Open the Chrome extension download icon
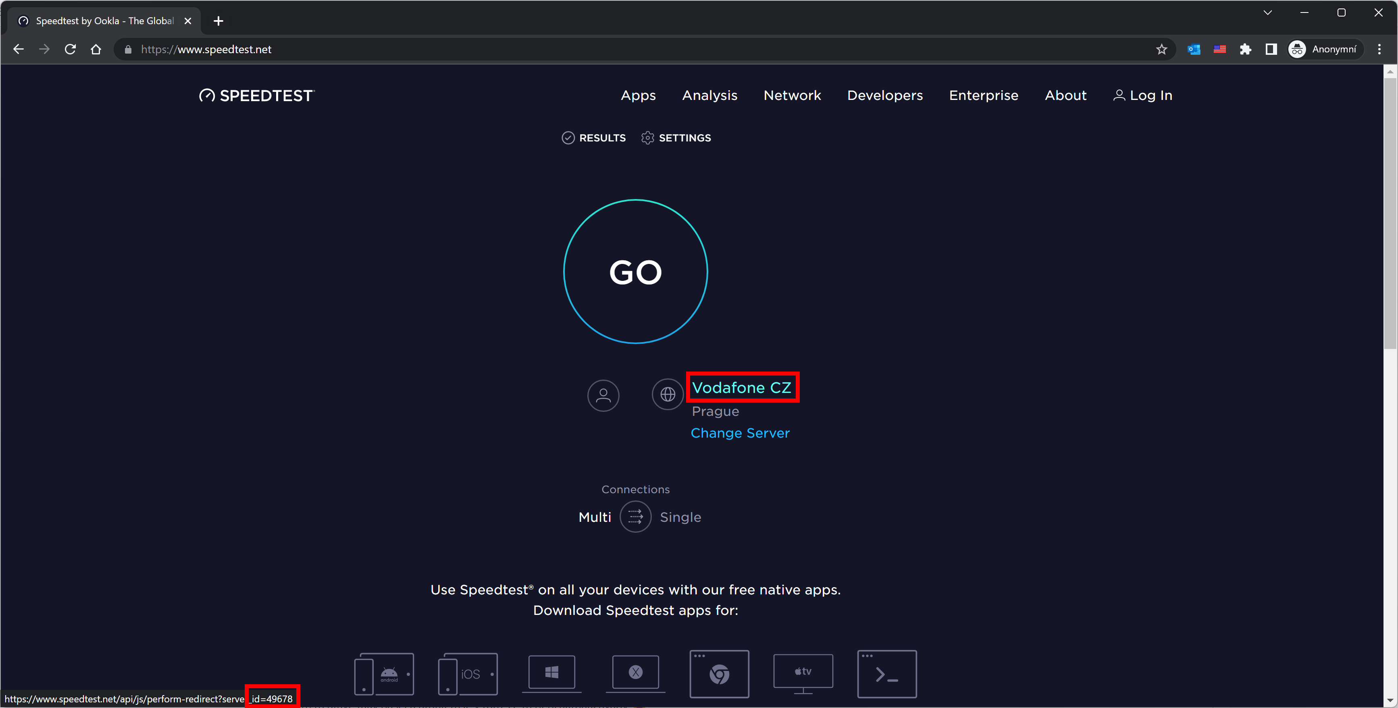 (719, 674)
